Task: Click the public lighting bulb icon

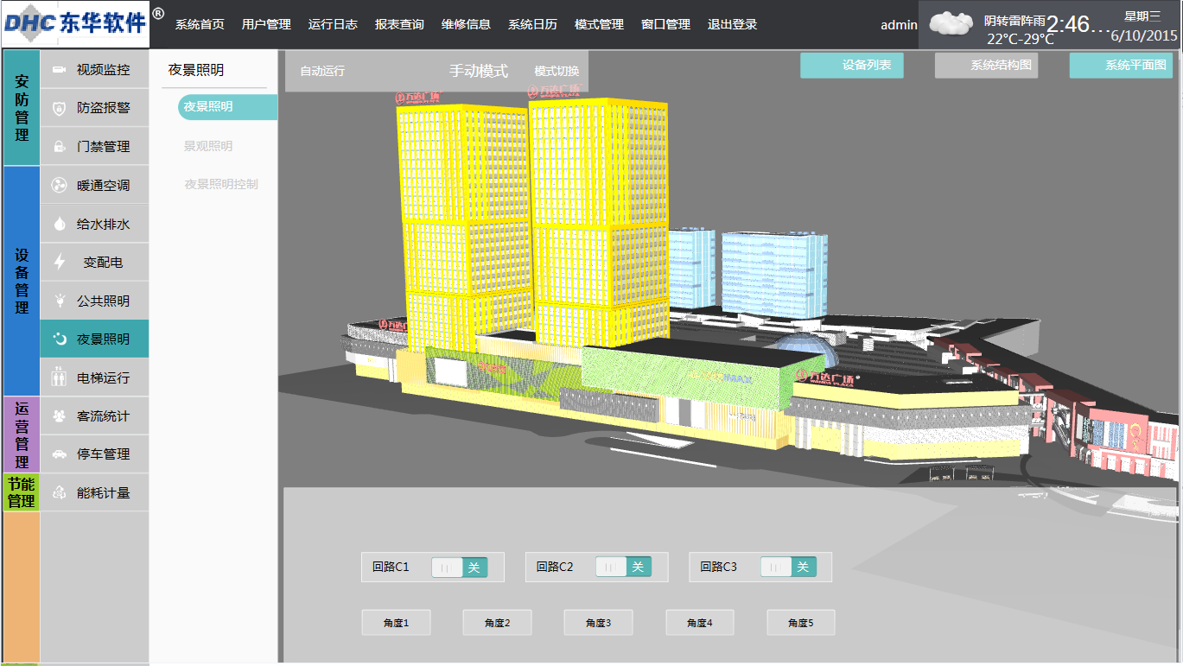Action: click(59, 301)
